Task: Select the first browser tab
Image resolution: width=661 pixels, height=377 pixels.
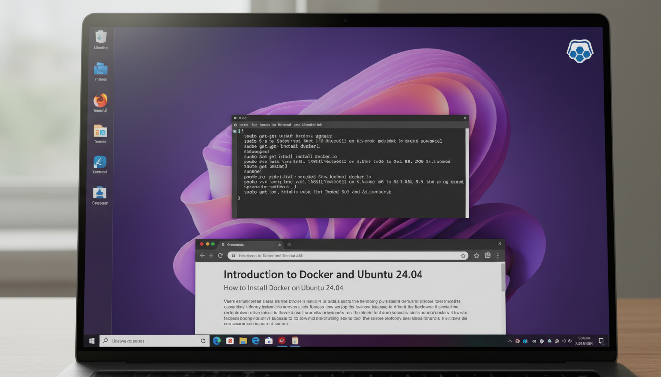Action: (x=251, y=244)
